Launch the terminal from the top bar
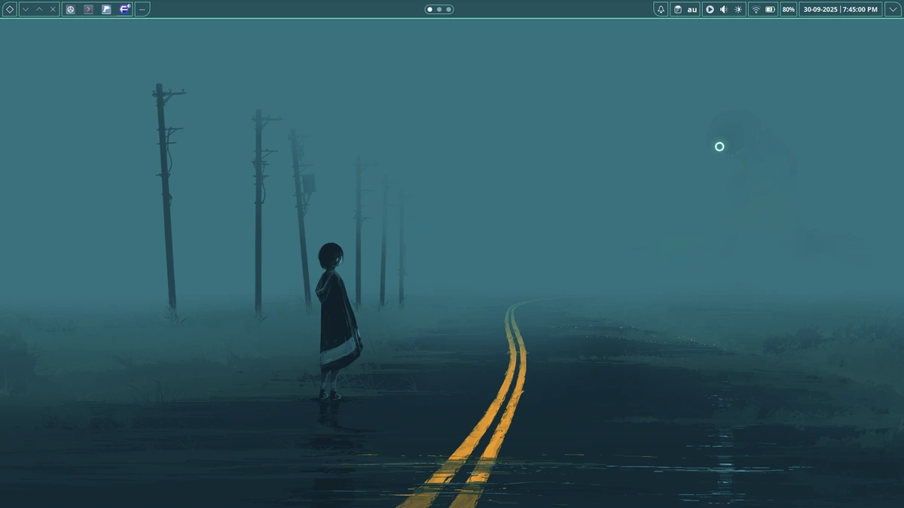The height and width of the screenshot is (508, 904). tap(89, 9)
